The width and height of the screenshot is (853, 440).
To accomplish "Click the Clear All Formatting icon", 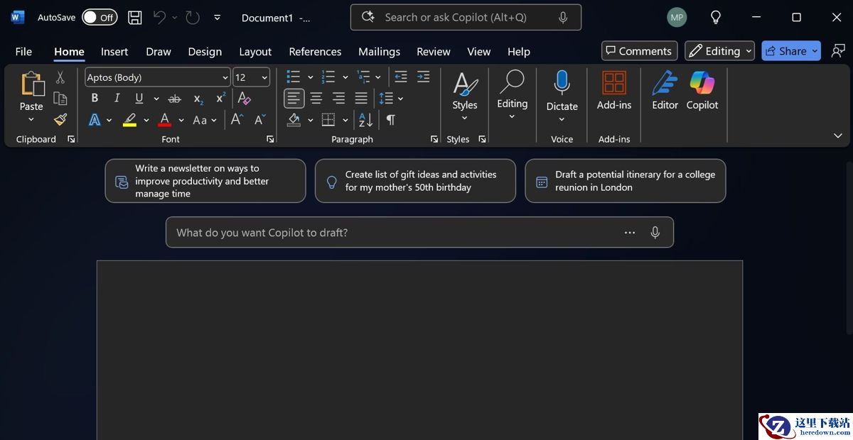I will (x=244, y=98).
